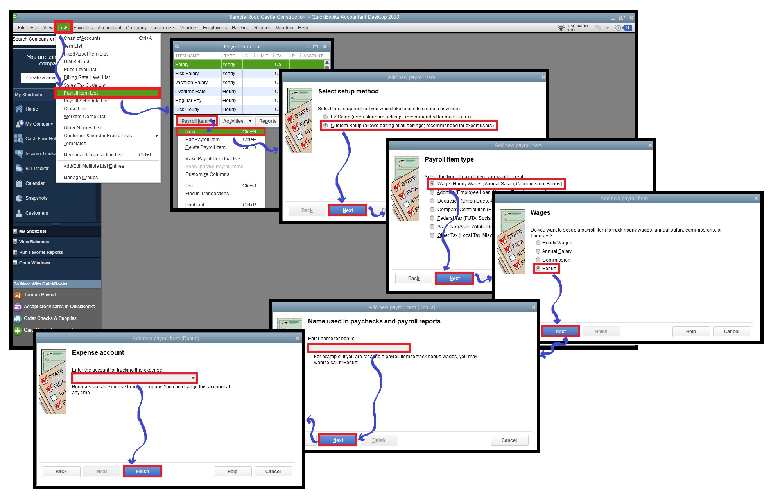Click the bonus name text field
771x499 pixels.
(x=359, y=348)
